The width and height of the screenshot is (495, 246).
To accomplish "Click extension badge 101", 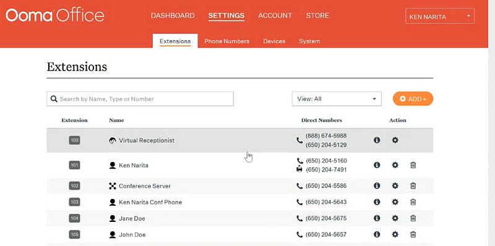I will point(74,165).
